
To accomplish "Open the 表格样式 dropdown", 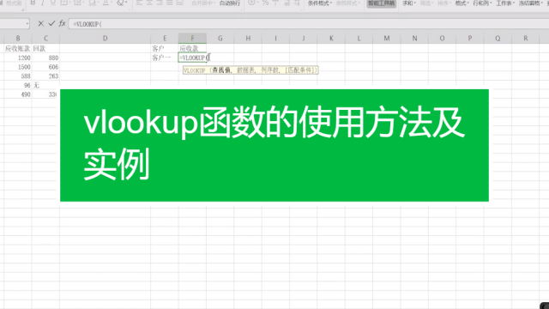I will (x=347, y=3).
